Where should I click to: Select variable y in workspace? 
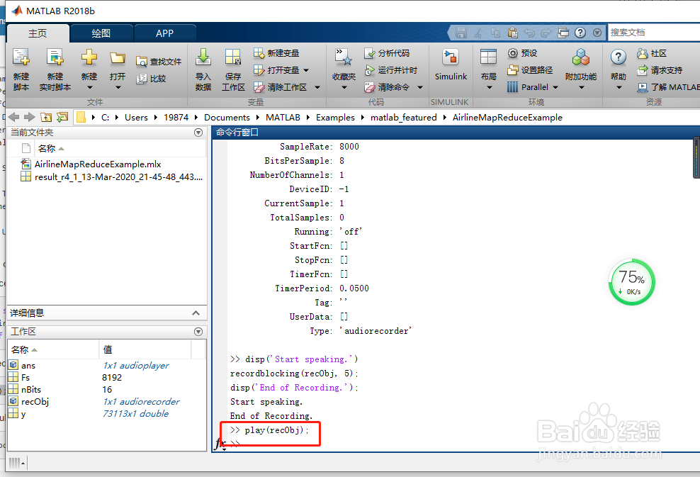[23, 414]
